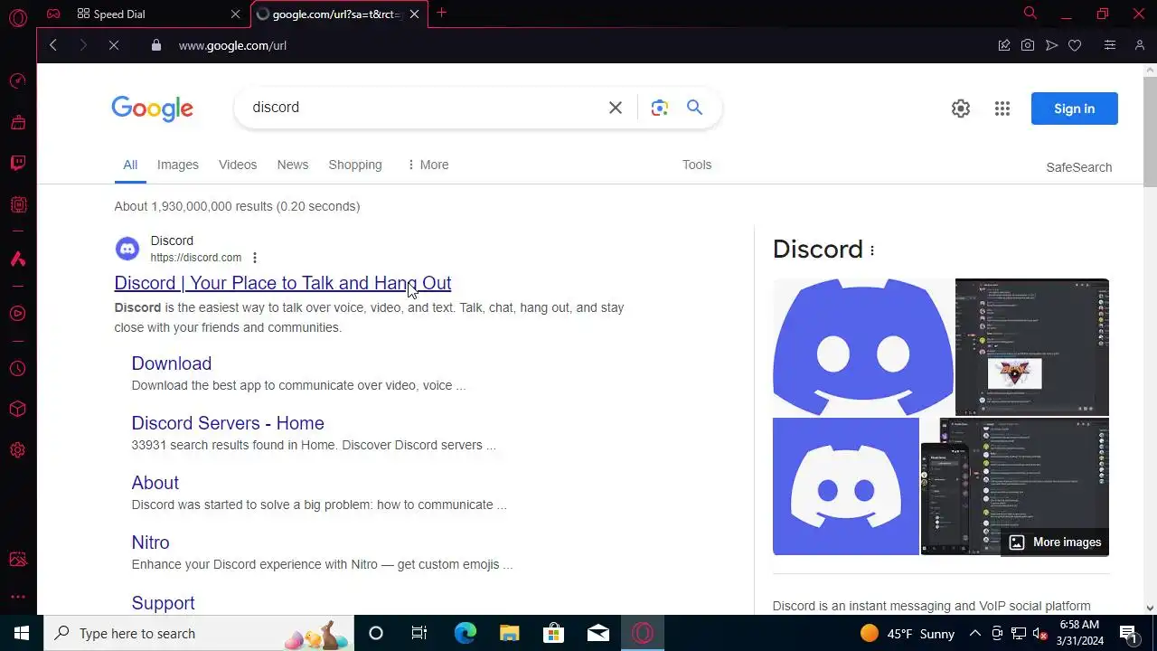Open the Discord Servers - Home sitelink

(228, 423)
